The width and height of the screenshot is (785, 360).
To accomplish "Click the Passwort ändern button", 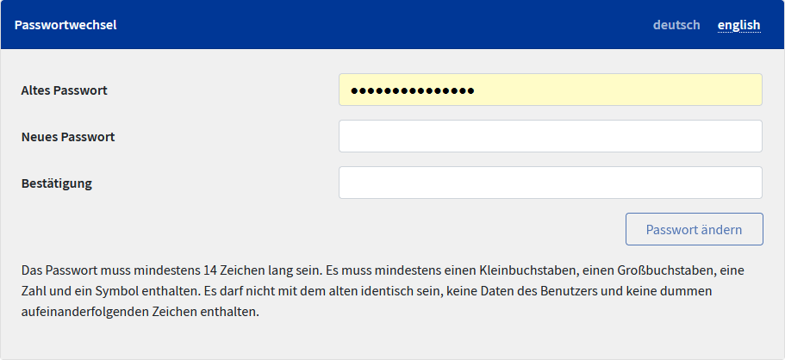I will [694, 229].
